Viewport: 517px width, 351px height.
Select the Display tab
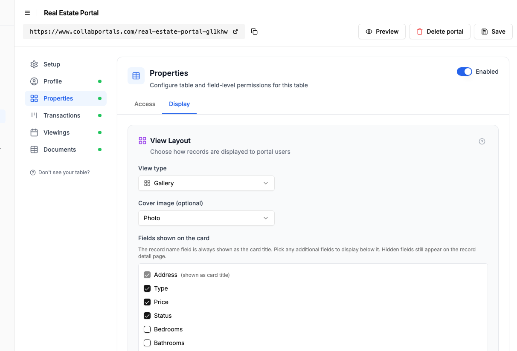pyautogui.click(x=179, y=104)
